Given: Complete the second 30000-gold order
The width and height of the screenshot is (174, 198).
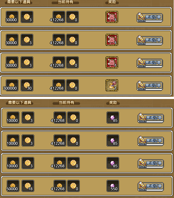Looking at the screenshot, I should (150, 40).
